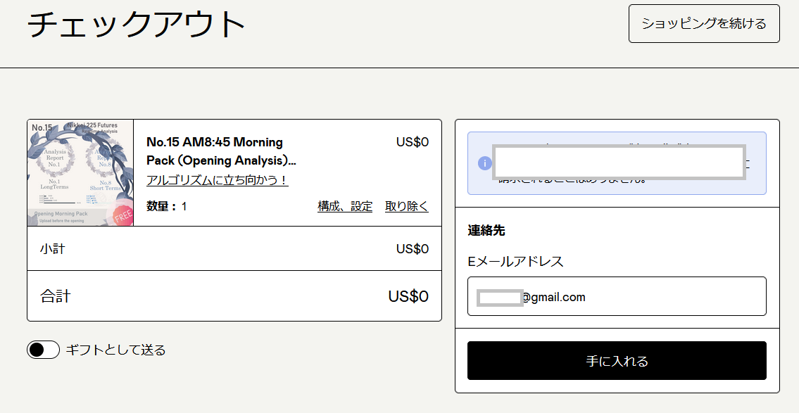
Task: Click the Eメールアドレス field label
Action: click(515, 262)
